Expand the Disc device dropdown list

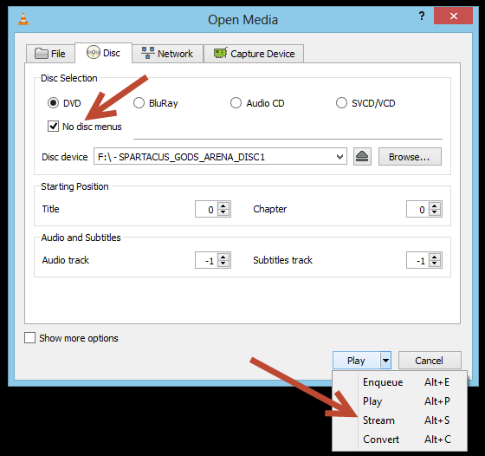click(339, 157)
